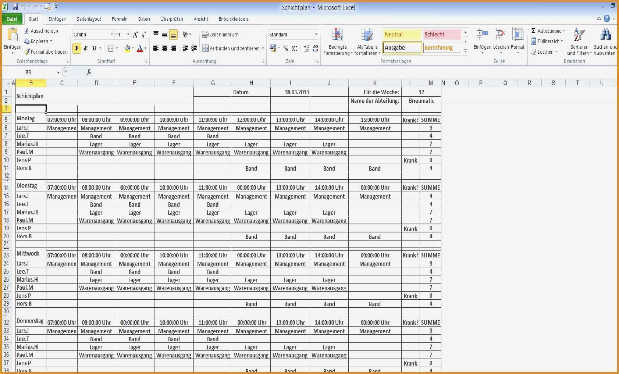Click the Löschen cells icon

[501, 35]
